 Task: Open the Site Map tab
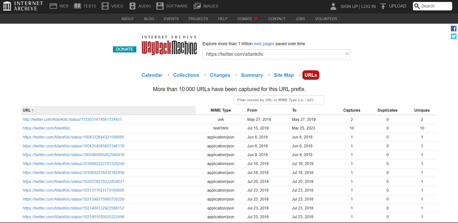(284, 75)
